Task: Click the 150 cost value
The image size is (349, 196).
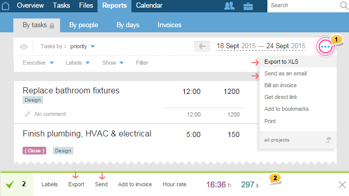Action: [234, 134]
